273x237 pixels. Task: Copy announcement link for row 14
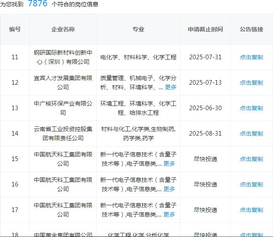pos(251,134)
